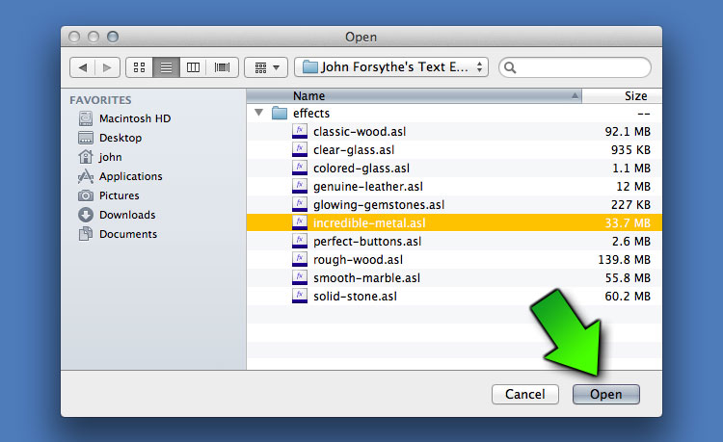The image size is (723, 442).
Task: Click the search field
Action: pyautogui.click(x=575, y=67)
